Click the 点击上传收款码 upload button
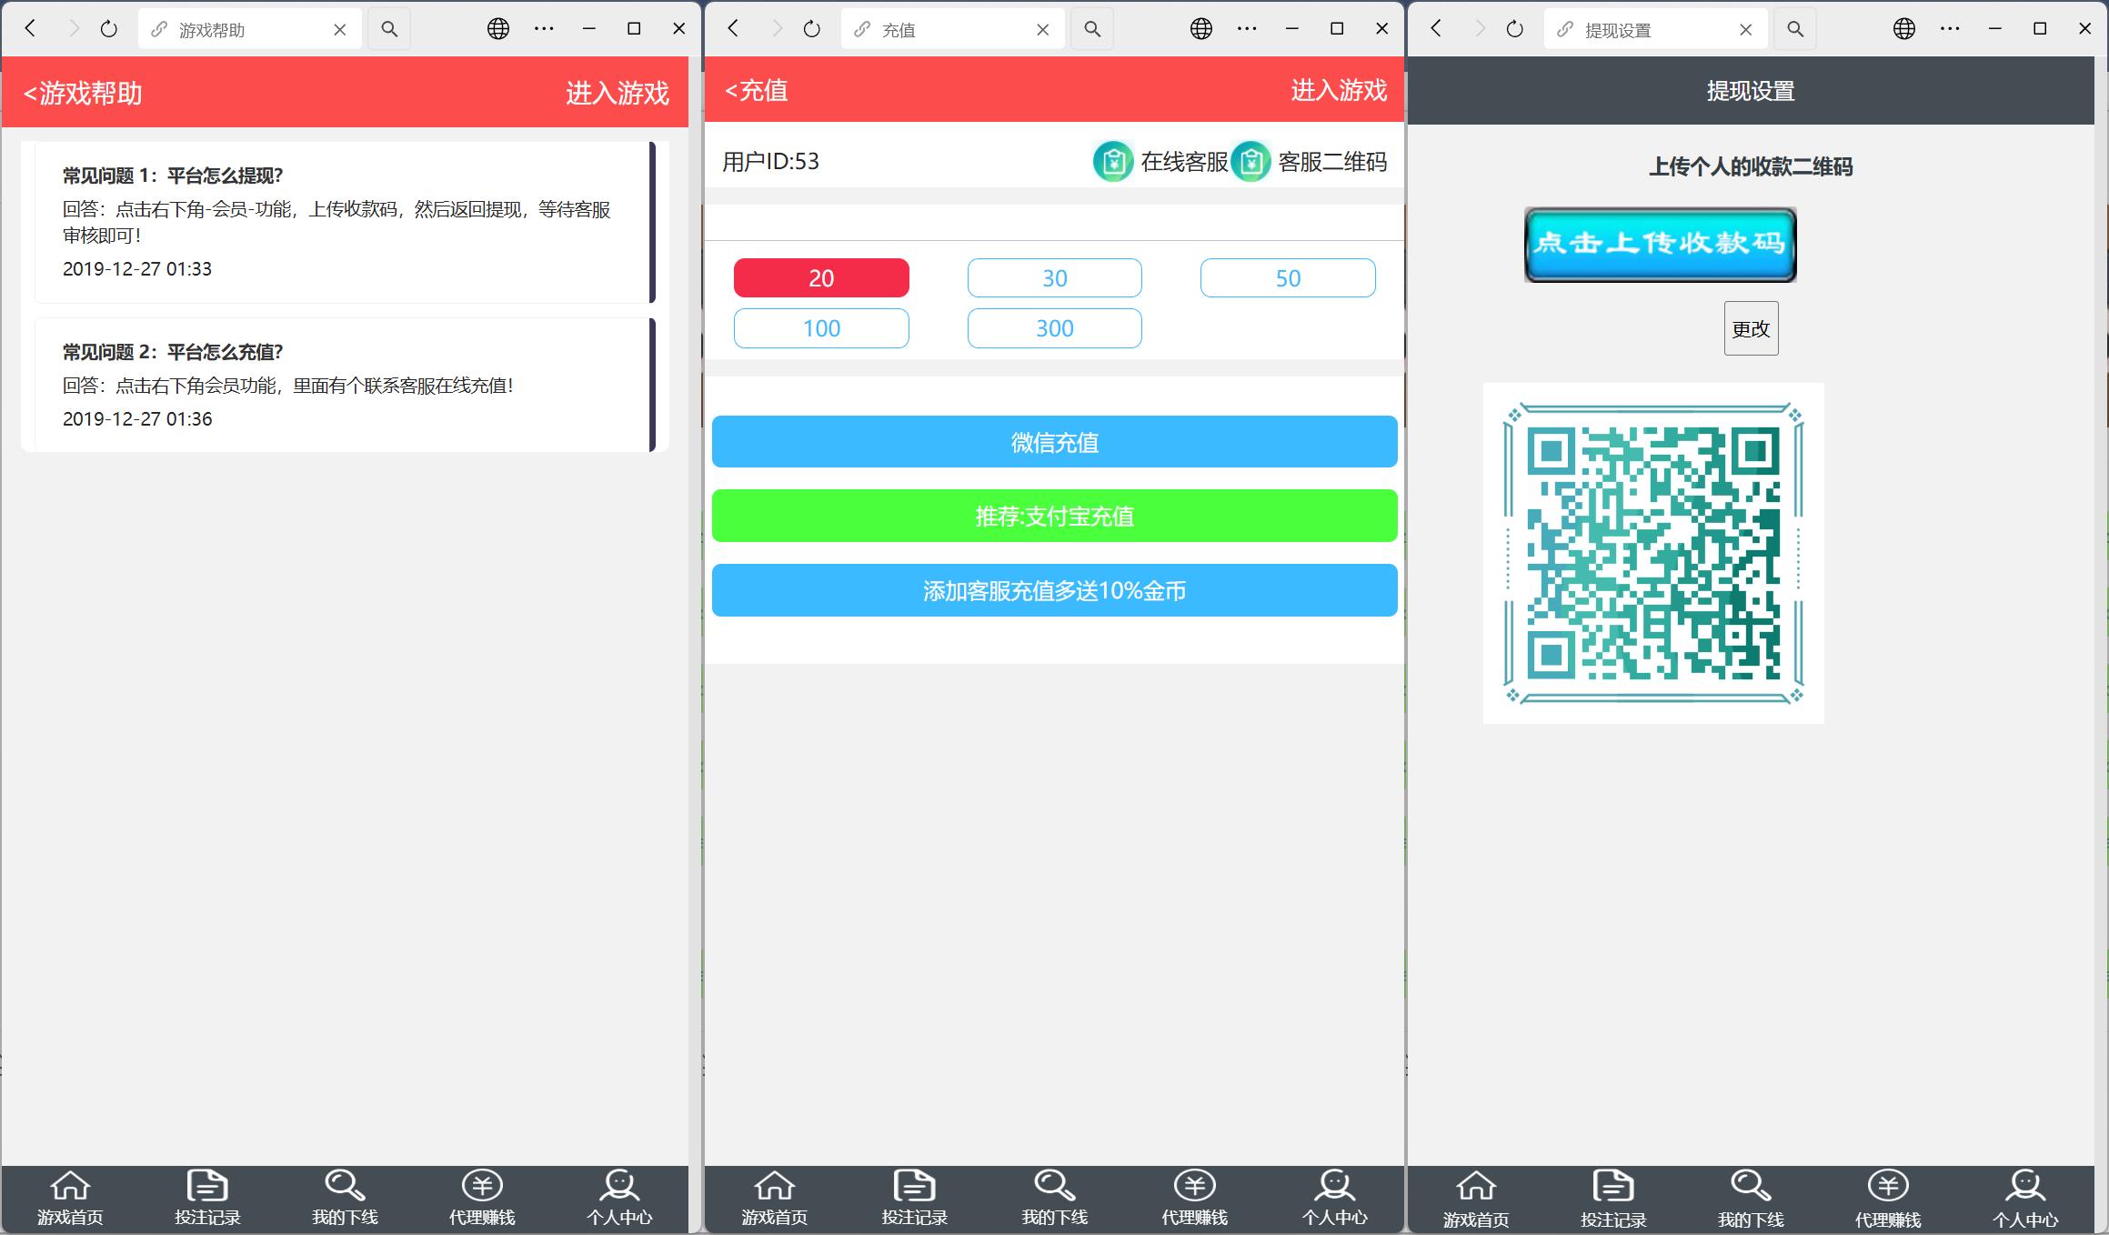Screen dimensions: 2109x1235 [1661, 245]
